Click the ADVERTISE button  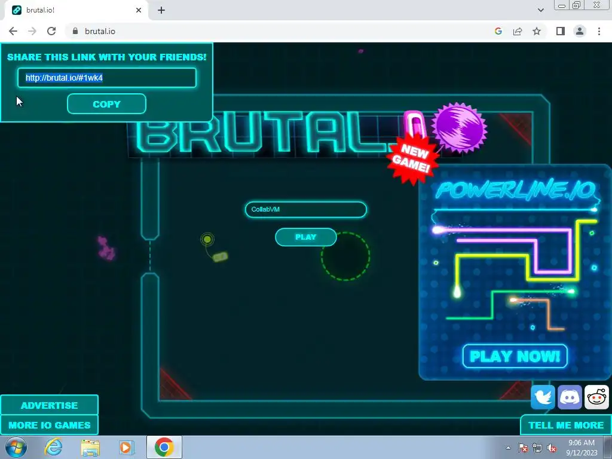(x=49, y=405)
